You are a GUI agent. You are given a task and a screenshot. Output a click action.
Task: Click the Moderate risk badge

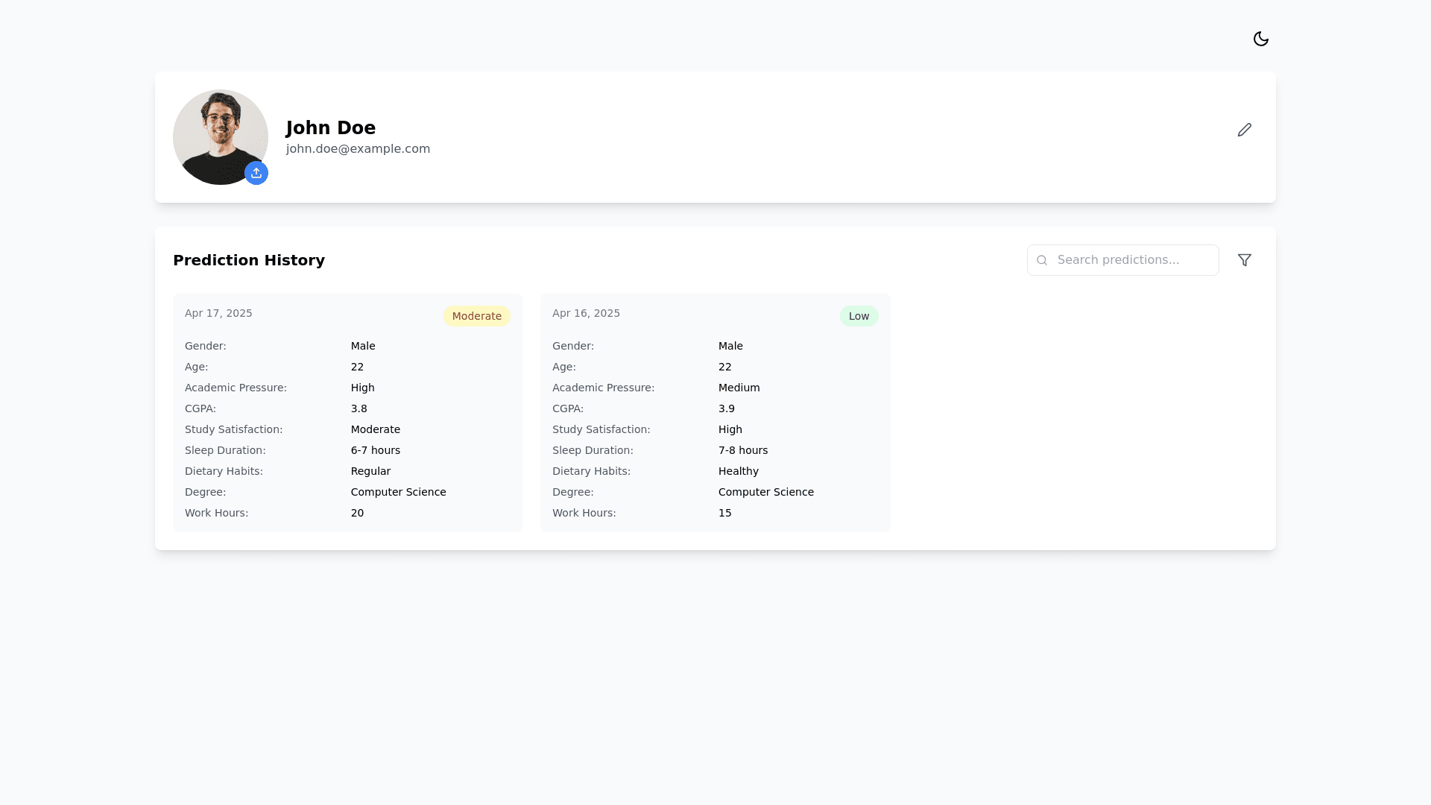pyautogui.click(x=476, y=316)
